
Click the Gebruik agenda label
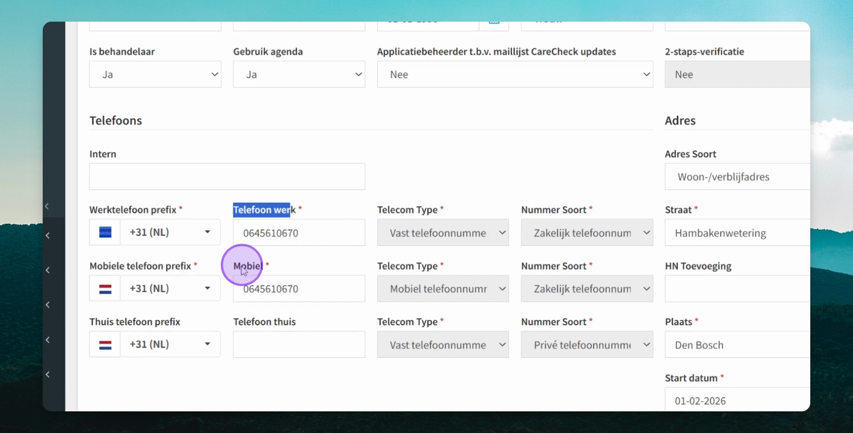[x=268, y=52]
